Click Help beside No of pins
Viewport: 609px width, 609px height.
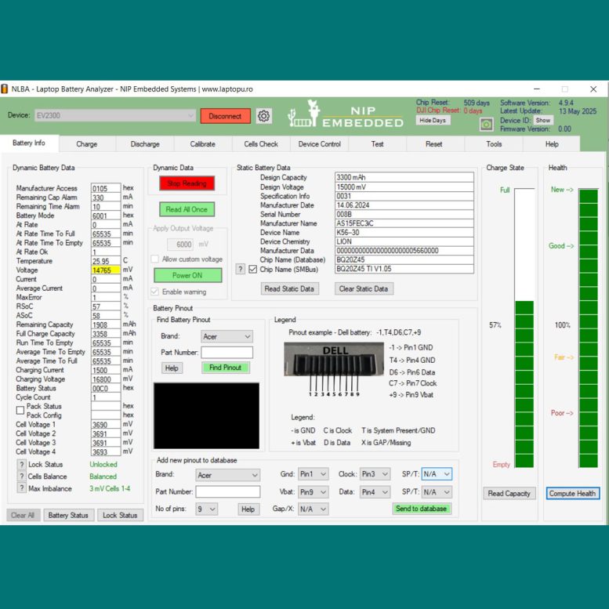click(248, 509)
